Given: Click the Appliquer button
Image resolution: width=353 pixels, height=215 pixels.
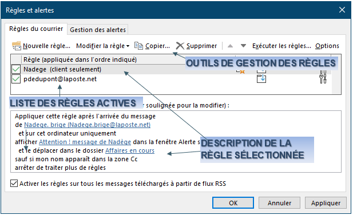Looking at the screenshot, I should tap(326, 203).
